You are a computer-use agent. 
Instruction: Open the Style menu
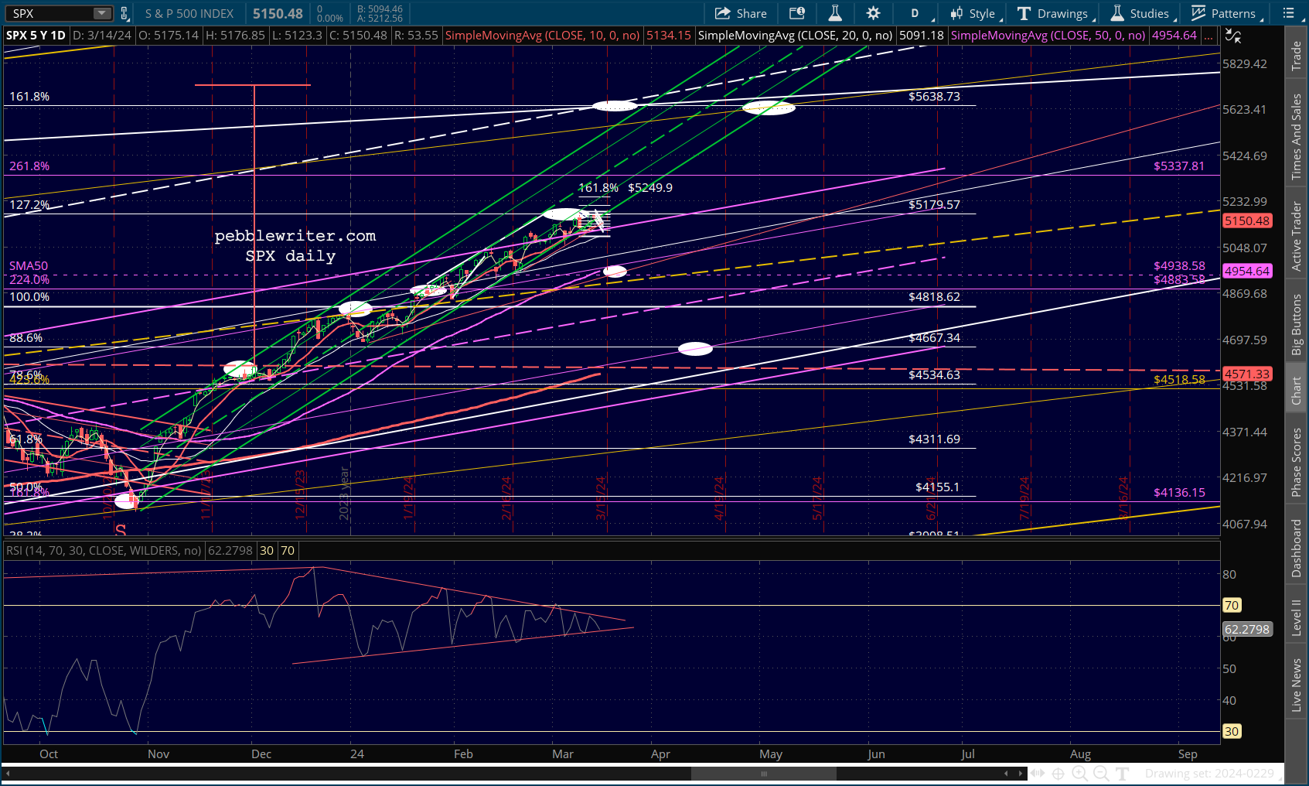tap(976, 13)
